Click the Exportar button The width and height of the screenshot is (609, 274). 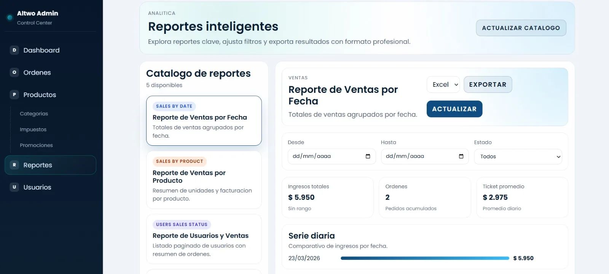pyautogui.click(x=488, y=84)
